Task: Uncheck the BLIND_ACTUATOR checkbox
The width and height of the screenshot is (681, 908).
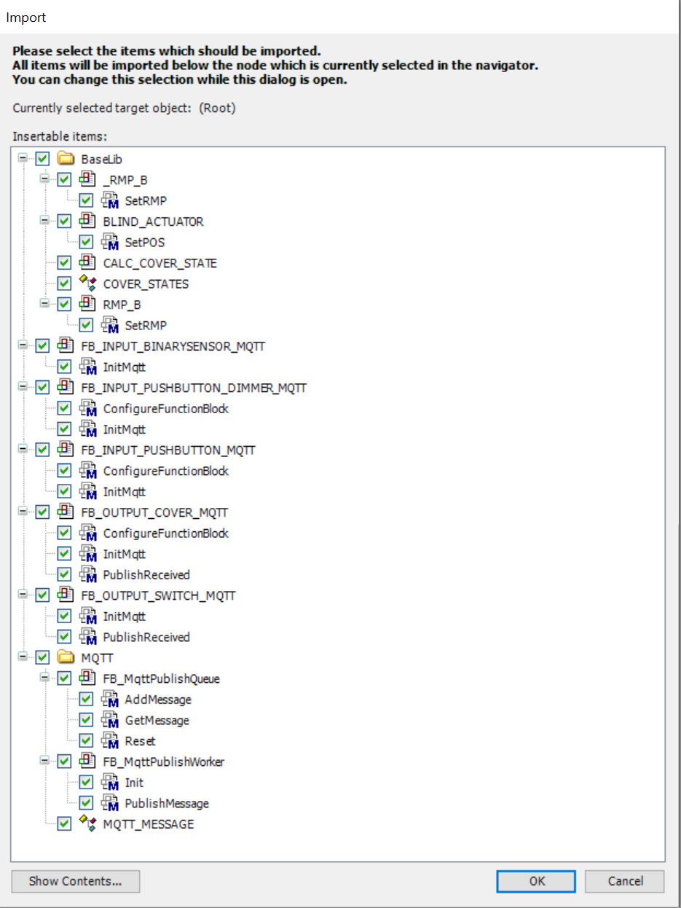Action: (x=65, y=222)
